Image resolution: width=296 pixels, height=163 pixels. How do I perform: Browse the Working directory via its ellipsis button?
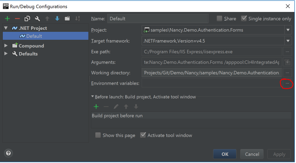coord(287,73)
